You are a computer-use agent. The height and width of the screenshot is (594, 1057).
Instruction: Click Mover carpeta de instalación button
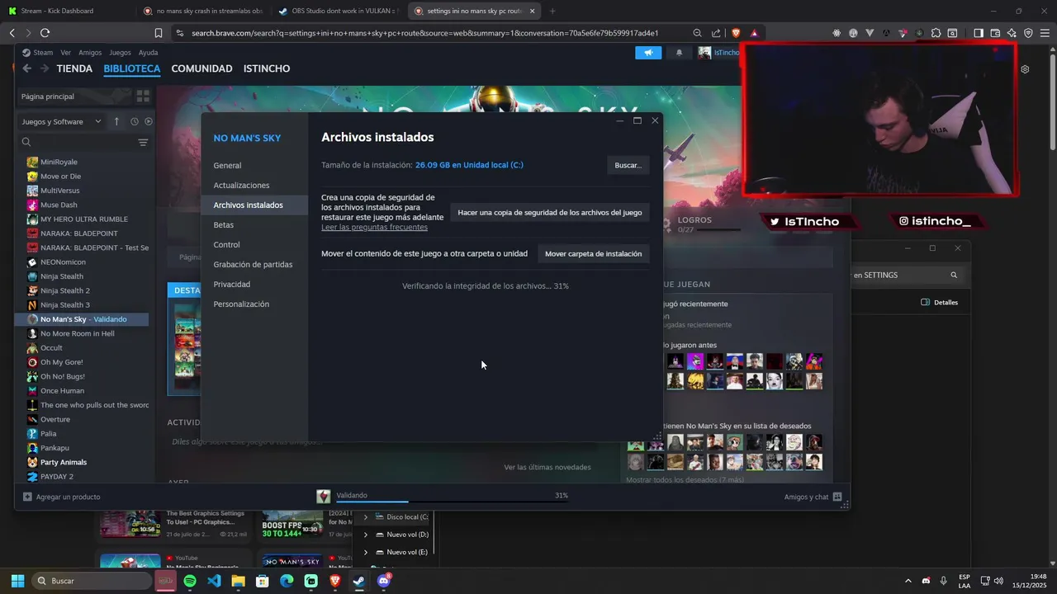pyautogui.click(x=593, y=254)
